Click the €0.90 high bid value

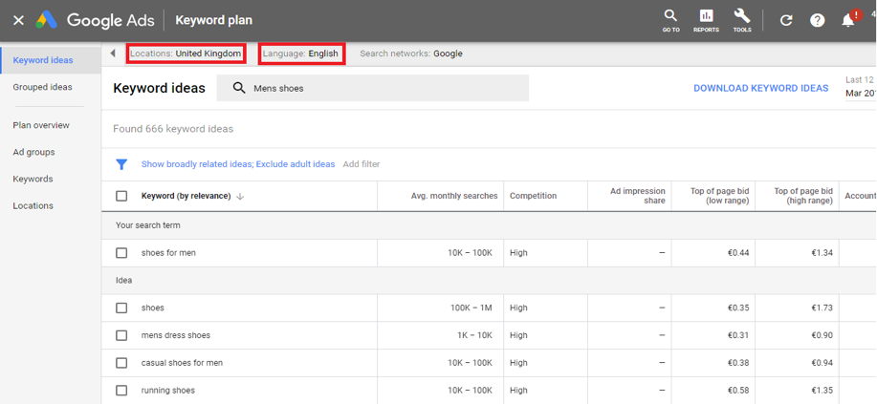822,335
